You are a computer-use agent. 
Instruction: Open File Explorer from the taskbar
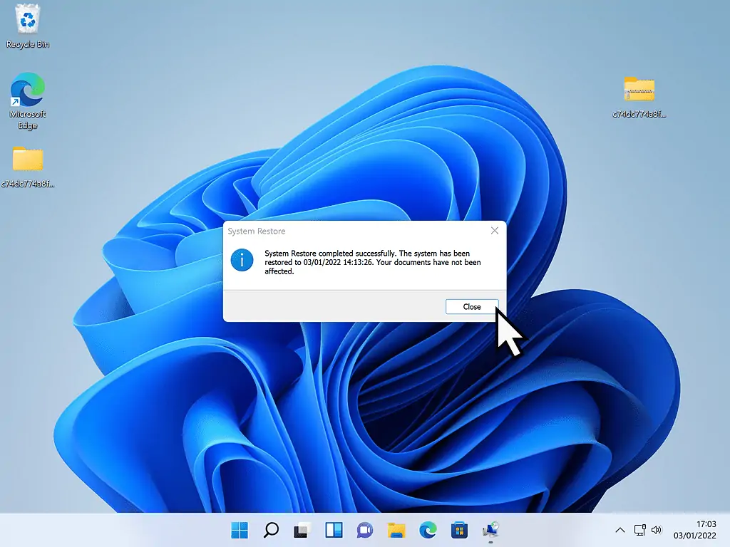pyautogui.click(x=396, y=530)
